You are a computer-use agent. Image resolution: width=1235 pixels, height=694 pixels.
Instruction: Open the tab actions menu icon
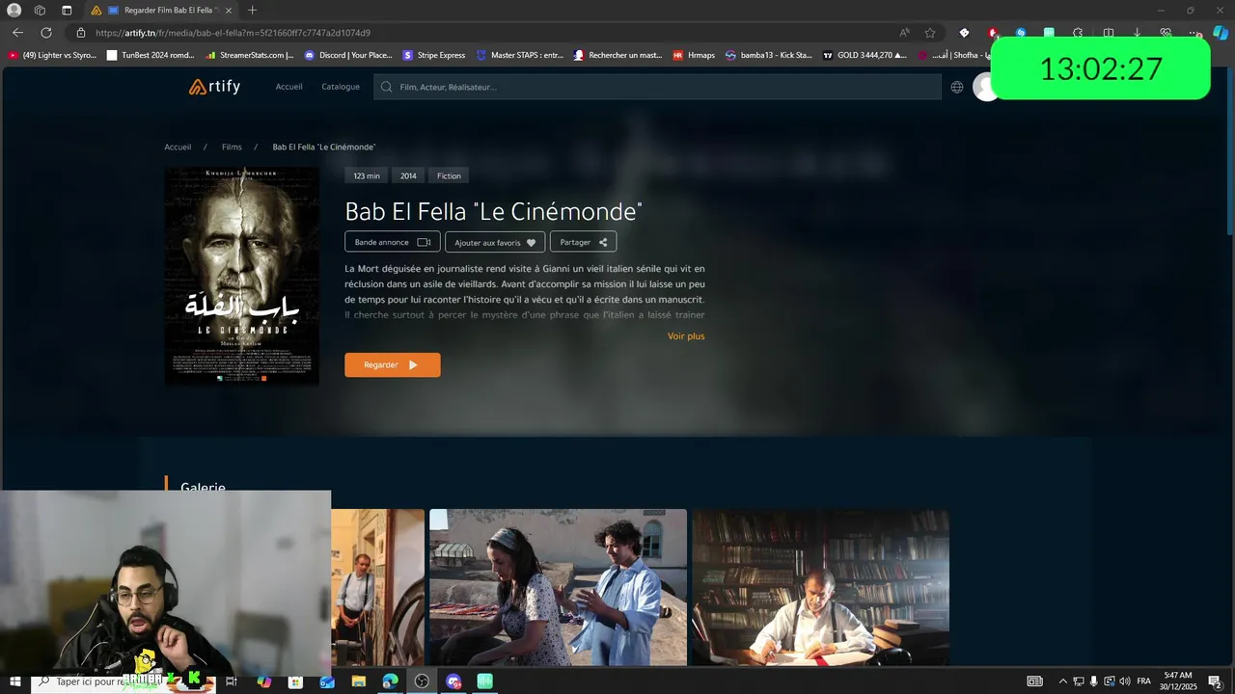click(67, 10)
